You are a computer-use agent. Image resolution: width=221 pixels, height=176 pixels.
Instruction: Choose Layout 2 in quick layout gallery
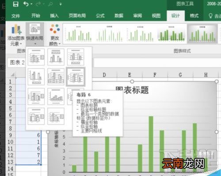tap(56, 57)
